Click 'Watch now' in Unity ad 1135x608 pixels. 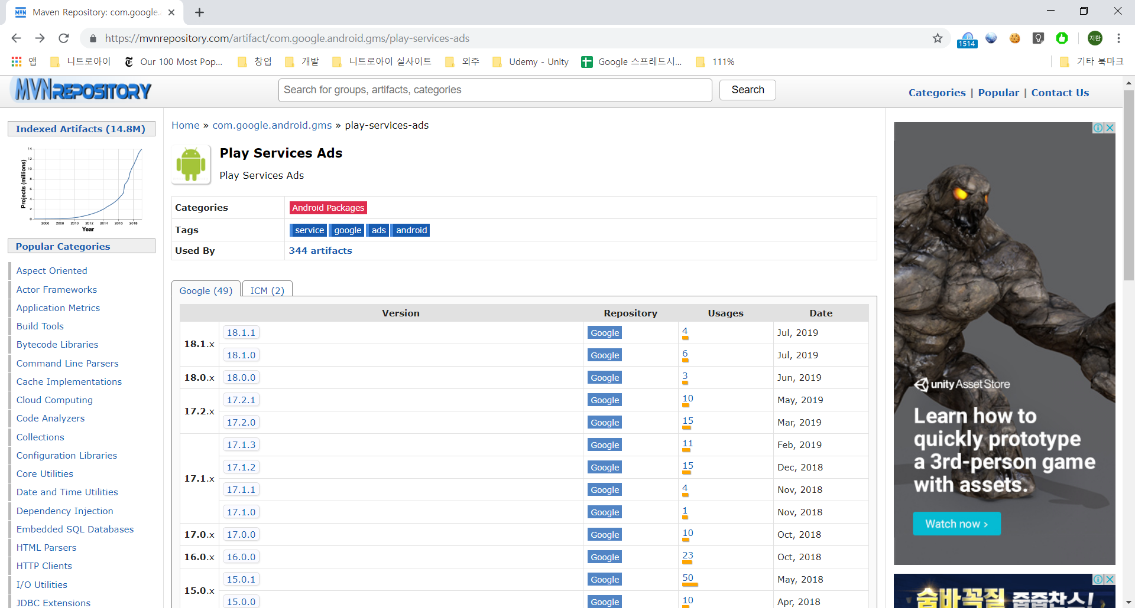956,524
